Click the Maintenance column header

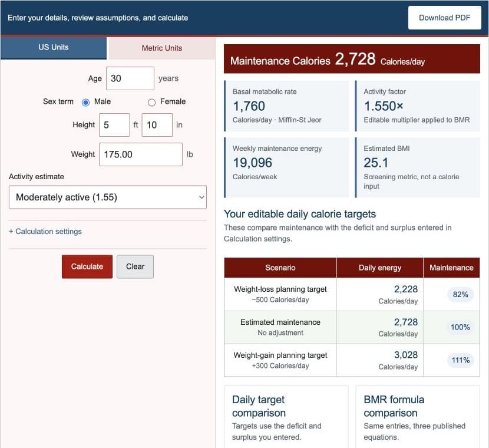pyautogui.click(x=451, y=268)
